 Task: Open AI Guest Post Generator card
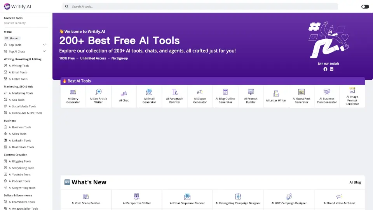click(302, 96)
